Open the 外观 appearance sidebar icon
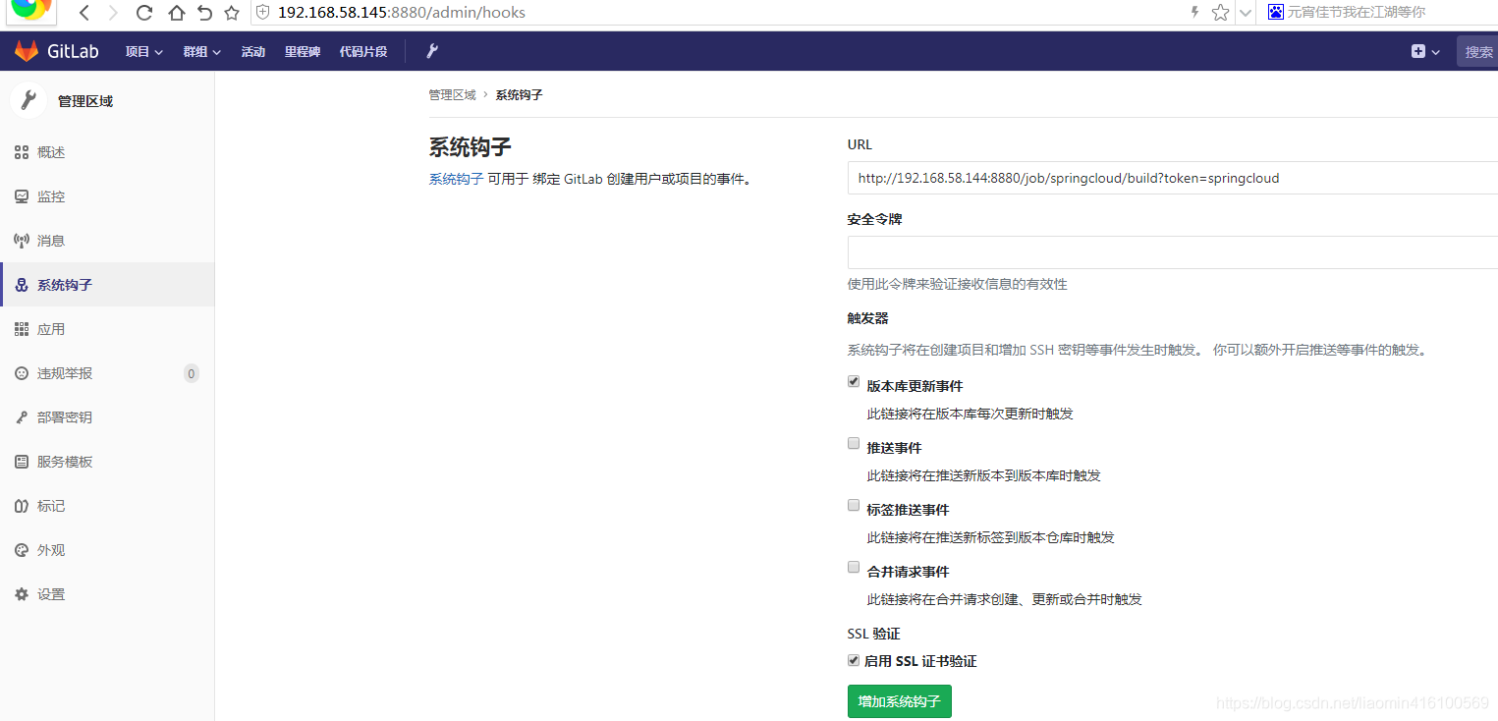 coord(22,549)
